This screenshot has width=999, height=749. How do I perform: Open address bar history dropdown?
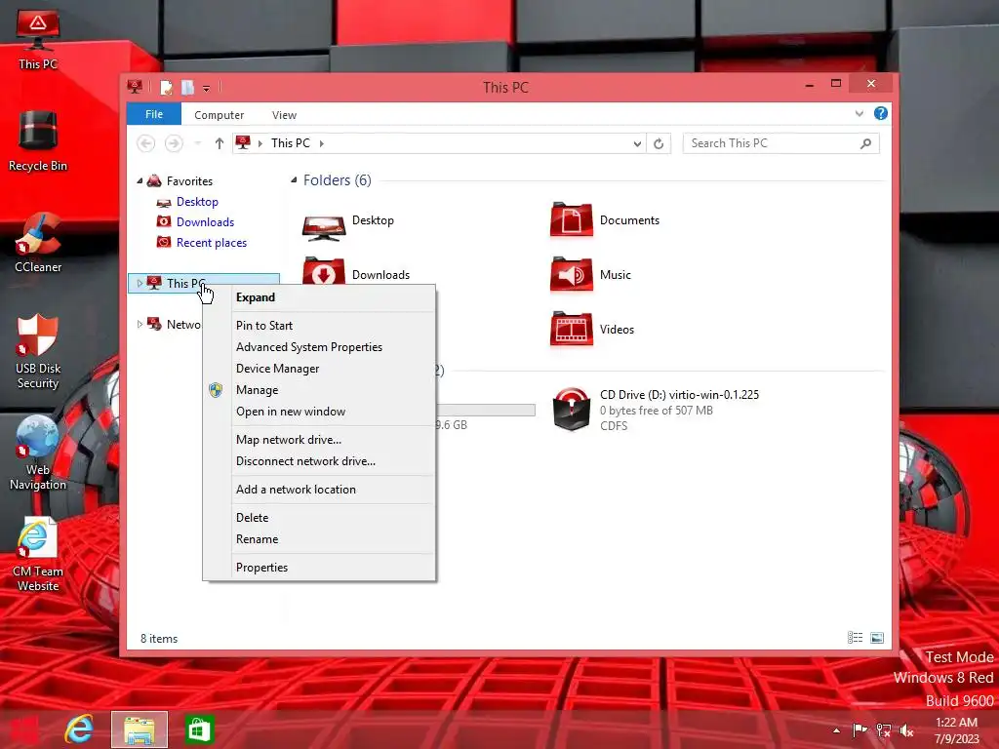(x=637, y=144)
